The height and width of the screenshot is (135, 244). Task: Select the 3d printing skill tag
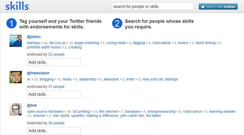coord(81,111)
